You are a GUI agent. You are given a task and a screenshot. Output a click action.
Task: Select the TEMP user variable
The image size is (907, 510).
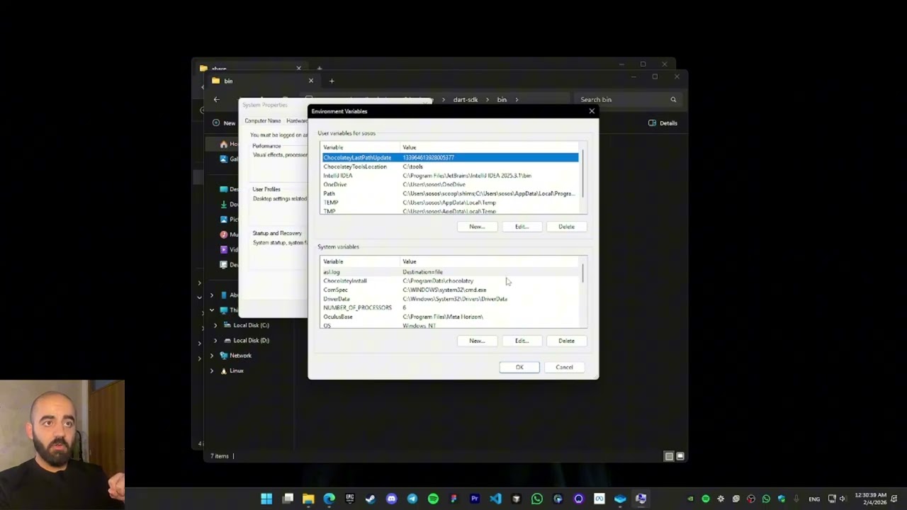click(450, 203)
